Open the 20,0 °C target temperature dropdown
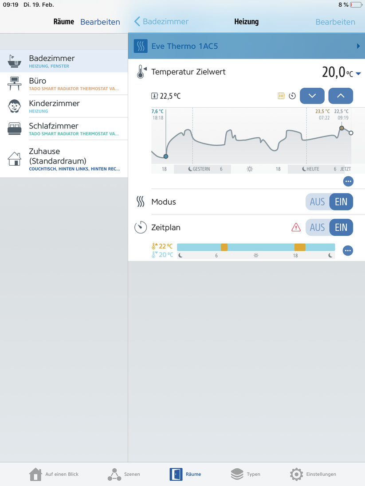Viewport: 365px width, 486px height. [x=358, y=74]
